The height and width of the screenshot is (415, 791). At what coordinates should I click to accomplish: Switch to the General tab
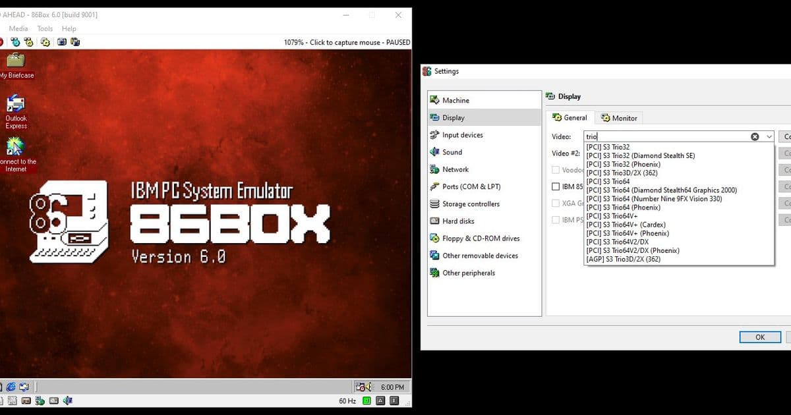tap(570, 118)
